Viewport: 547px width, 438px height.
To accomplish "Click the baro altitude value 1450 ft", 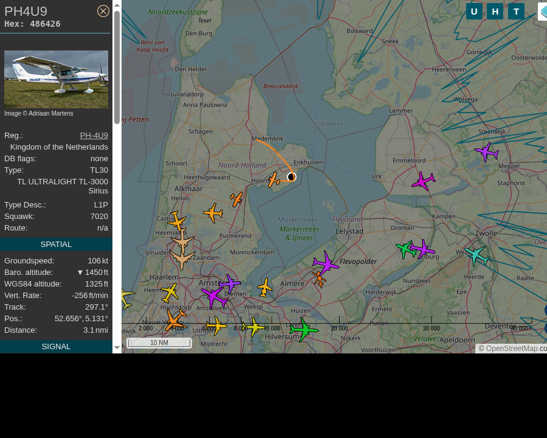I will tap(93, 273).
